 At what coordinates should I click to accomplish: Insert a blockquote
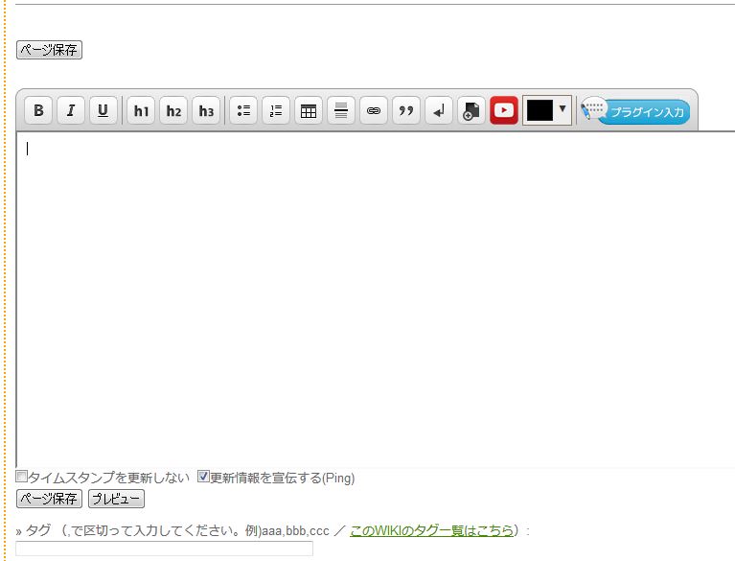[x=406, y=110]
